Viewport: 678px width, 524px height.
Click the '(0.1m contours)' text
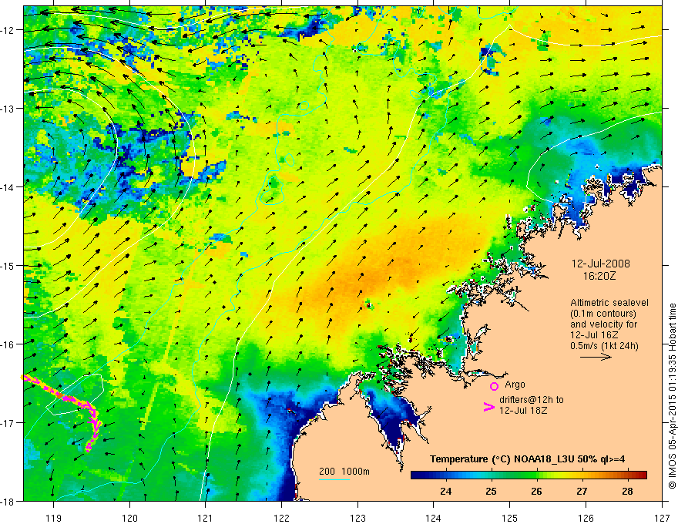coord(603,314)
